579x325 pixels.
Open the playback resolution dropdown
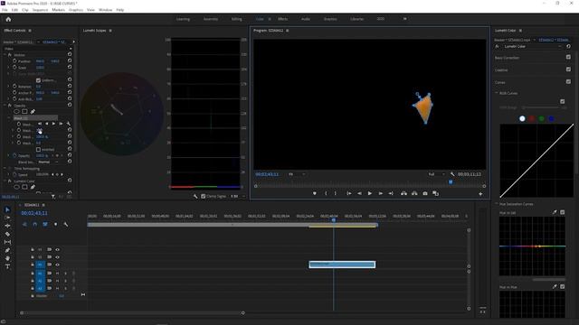(x=436, y=174)
